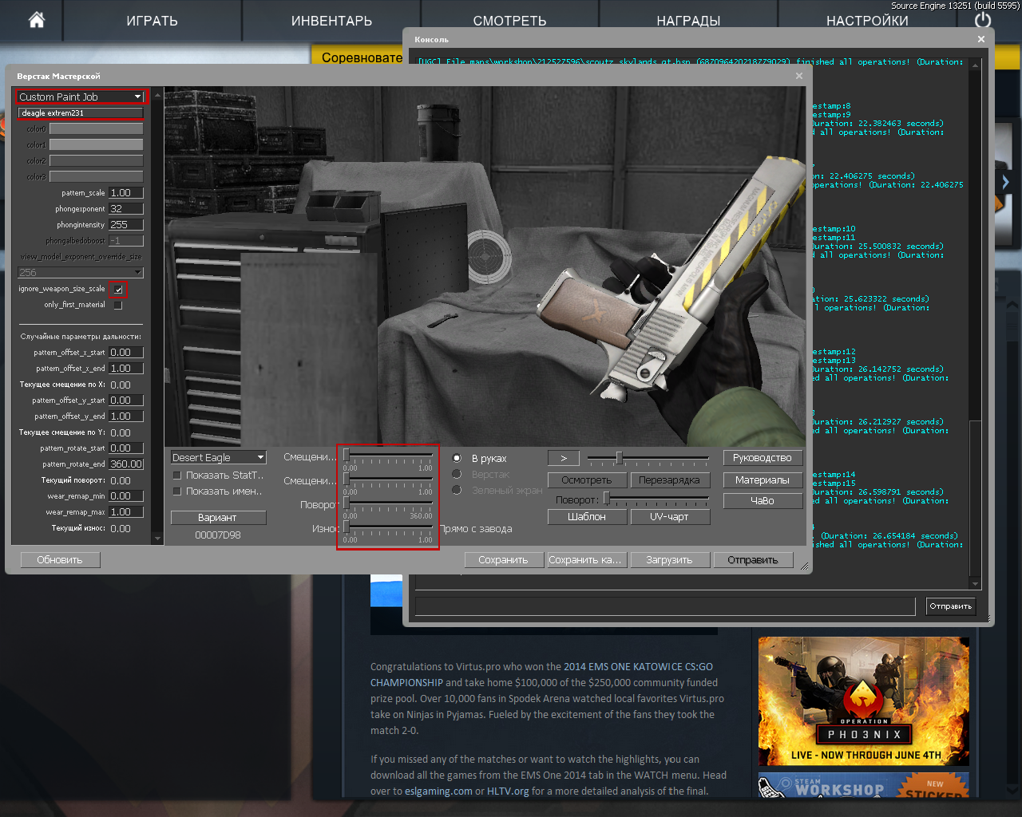Image resolution: width=1022 pixels, height=817 pixels.
Task: Click the phongexponent input field
Action: tap(126, 208)
